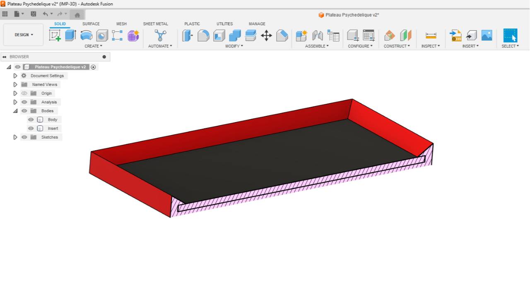Image resolution: width=530 pixels, height=298 pixels.
Task: Select the Hole tool
Action: click(102, 36)
